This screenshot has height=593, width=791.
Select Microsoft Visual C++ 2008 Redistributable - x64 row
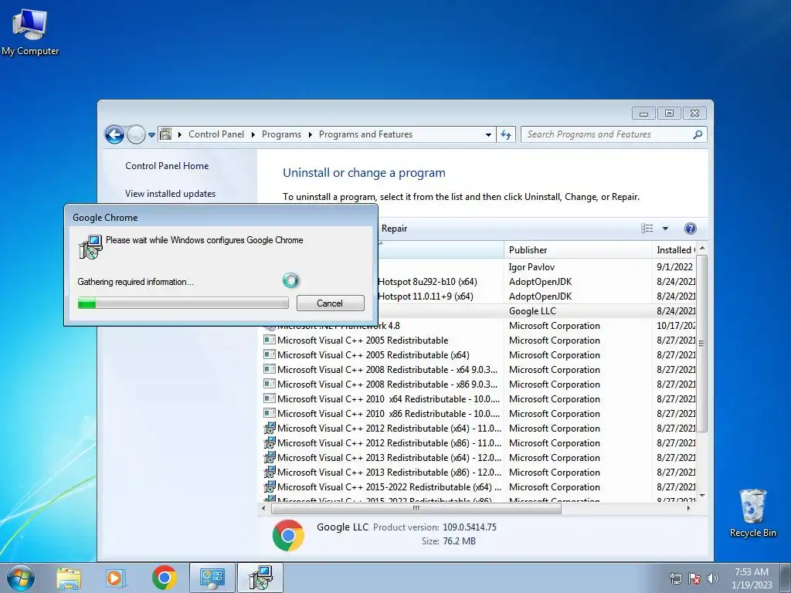point(479,370)
